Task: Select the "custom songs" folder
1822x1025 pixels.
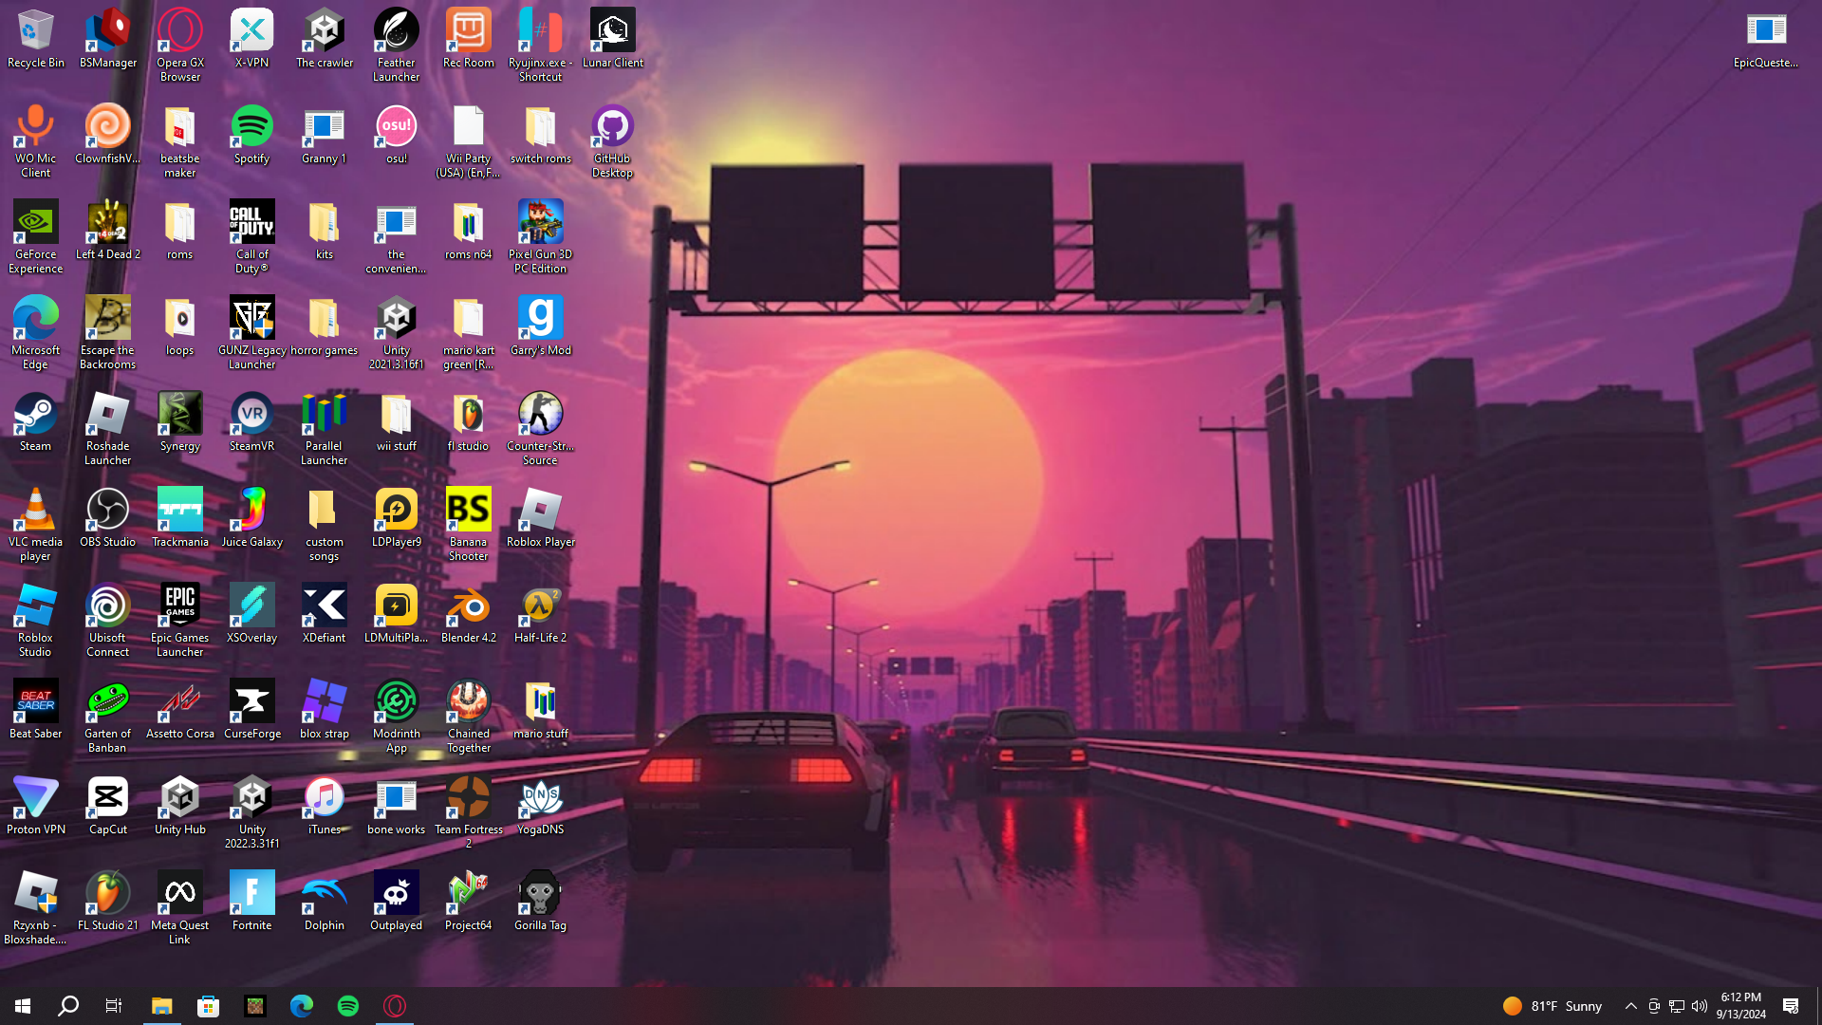Action: click(x=325, y=525)
